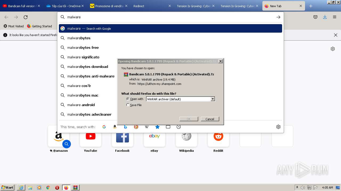Choose malware Search with Google suggestion
Screen dimensions: 341x191
point(170,28)
